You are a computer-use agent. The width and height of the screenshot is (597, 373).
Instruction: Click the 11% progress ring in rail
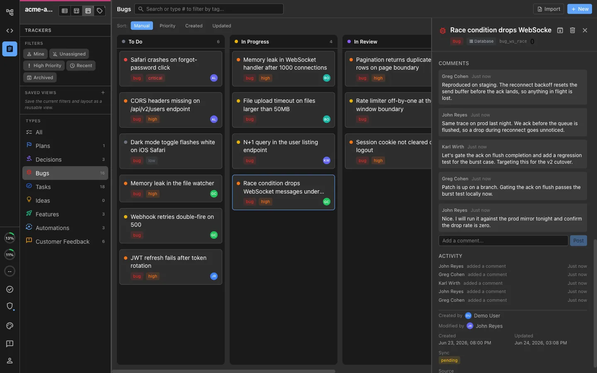point(10,255)
